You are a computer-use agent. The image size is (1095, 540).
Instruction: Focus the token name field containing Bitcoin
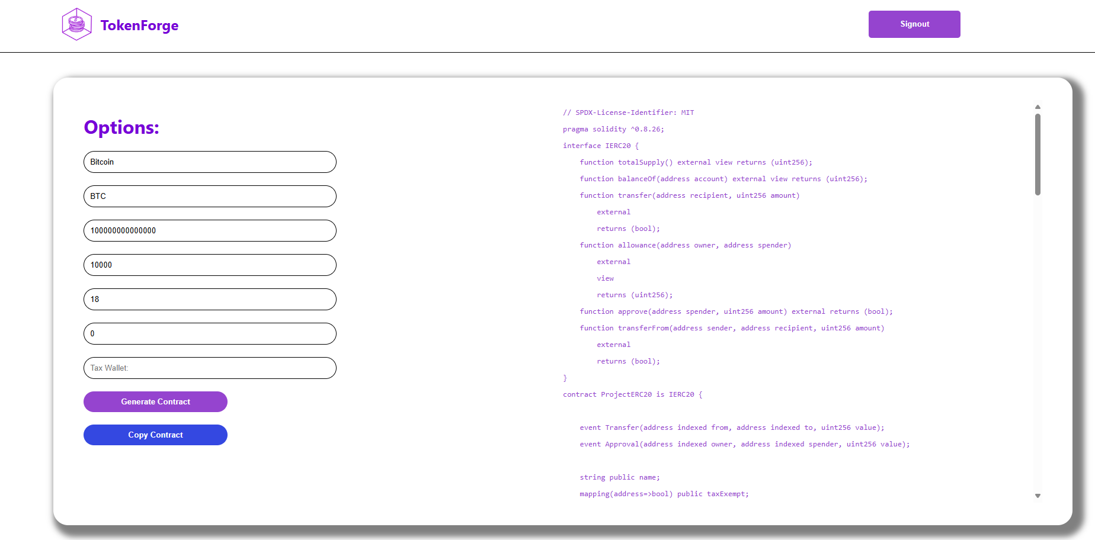[x=210, y=162]
